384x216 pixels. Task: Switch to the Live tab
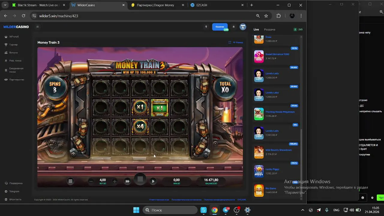click(x=256, y=29)
